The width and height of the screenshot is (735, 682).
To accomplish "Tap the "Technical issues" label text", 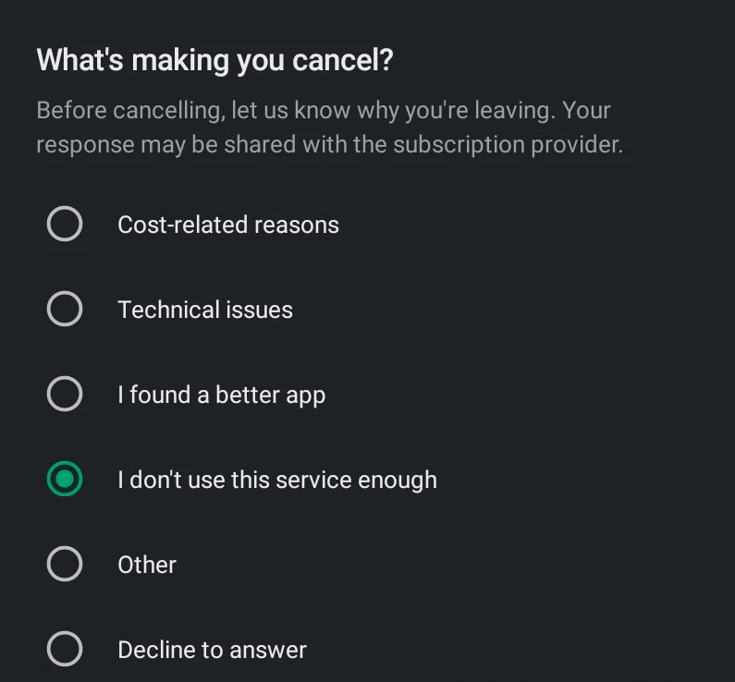I will pos(204,310).
